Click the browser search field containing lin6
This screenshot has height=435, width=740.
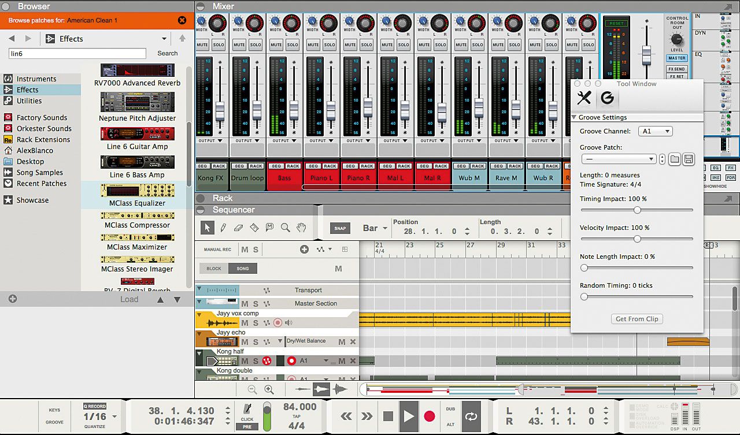(x=77, y=53)
